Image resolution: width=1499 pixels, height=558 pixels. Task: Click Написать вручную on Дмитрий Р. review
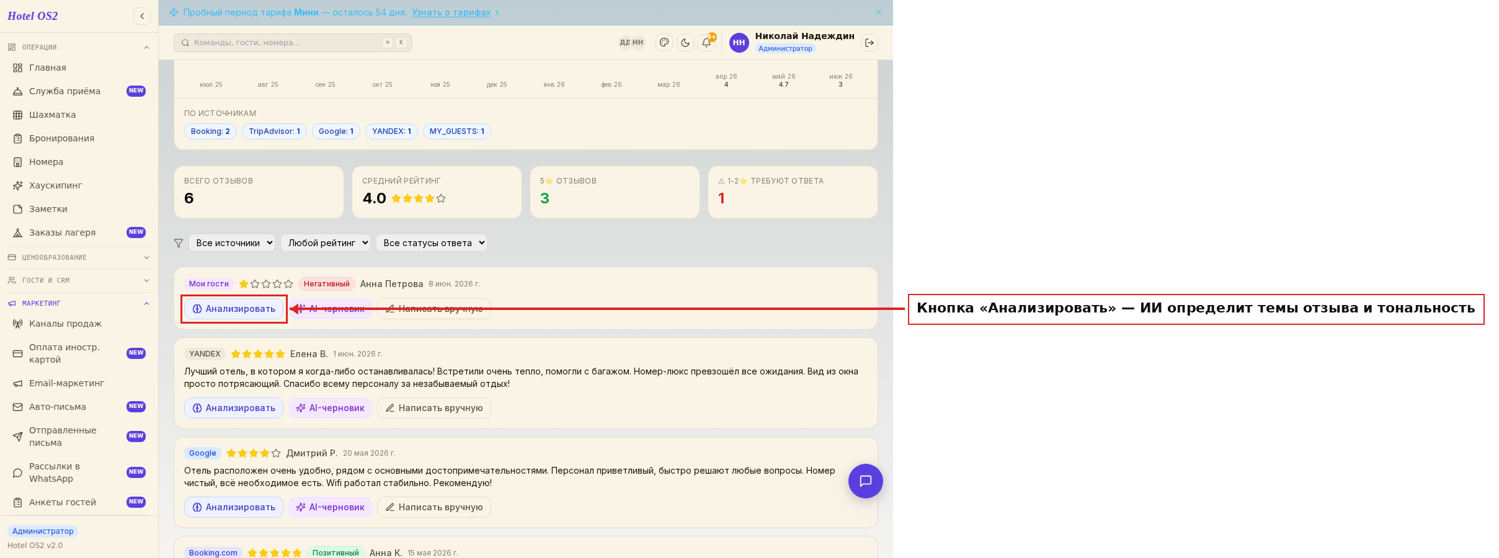coord(434,507)
